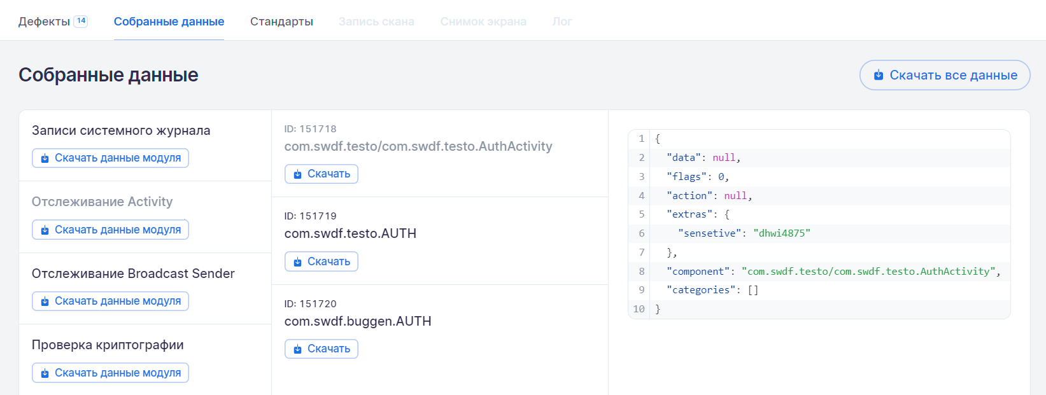Open the 'Снимок экрана' tab
This screenshot has height=395, width=1046.
(x=483, y=22)
